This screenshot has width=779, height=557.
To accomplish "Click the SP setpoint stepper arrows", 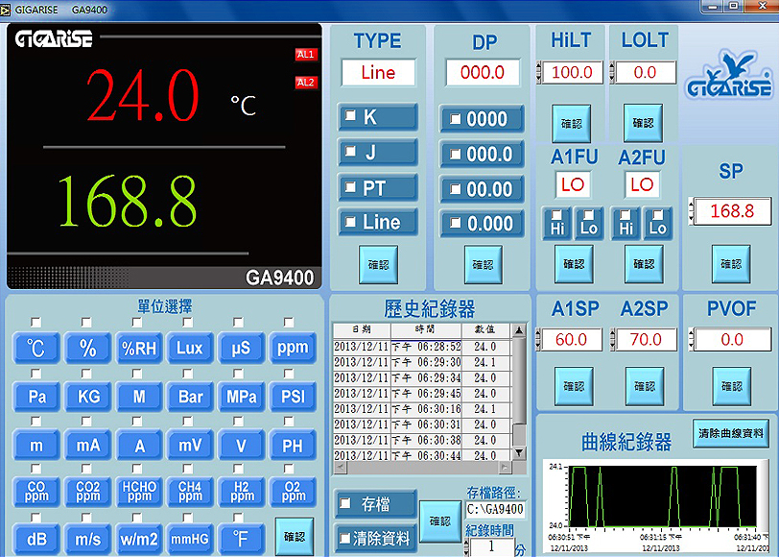I will click(x=691, y=211).
